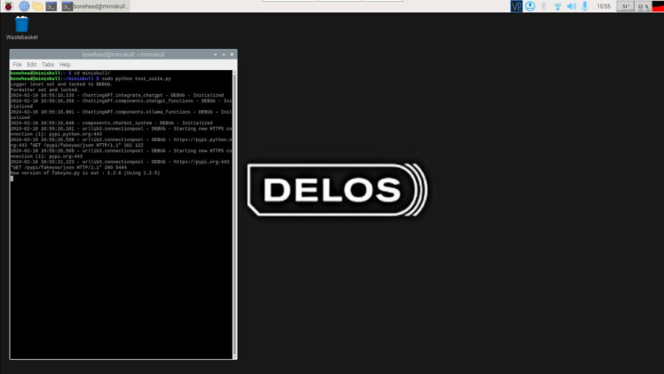Open the microphone input control

tap(585, 6)
